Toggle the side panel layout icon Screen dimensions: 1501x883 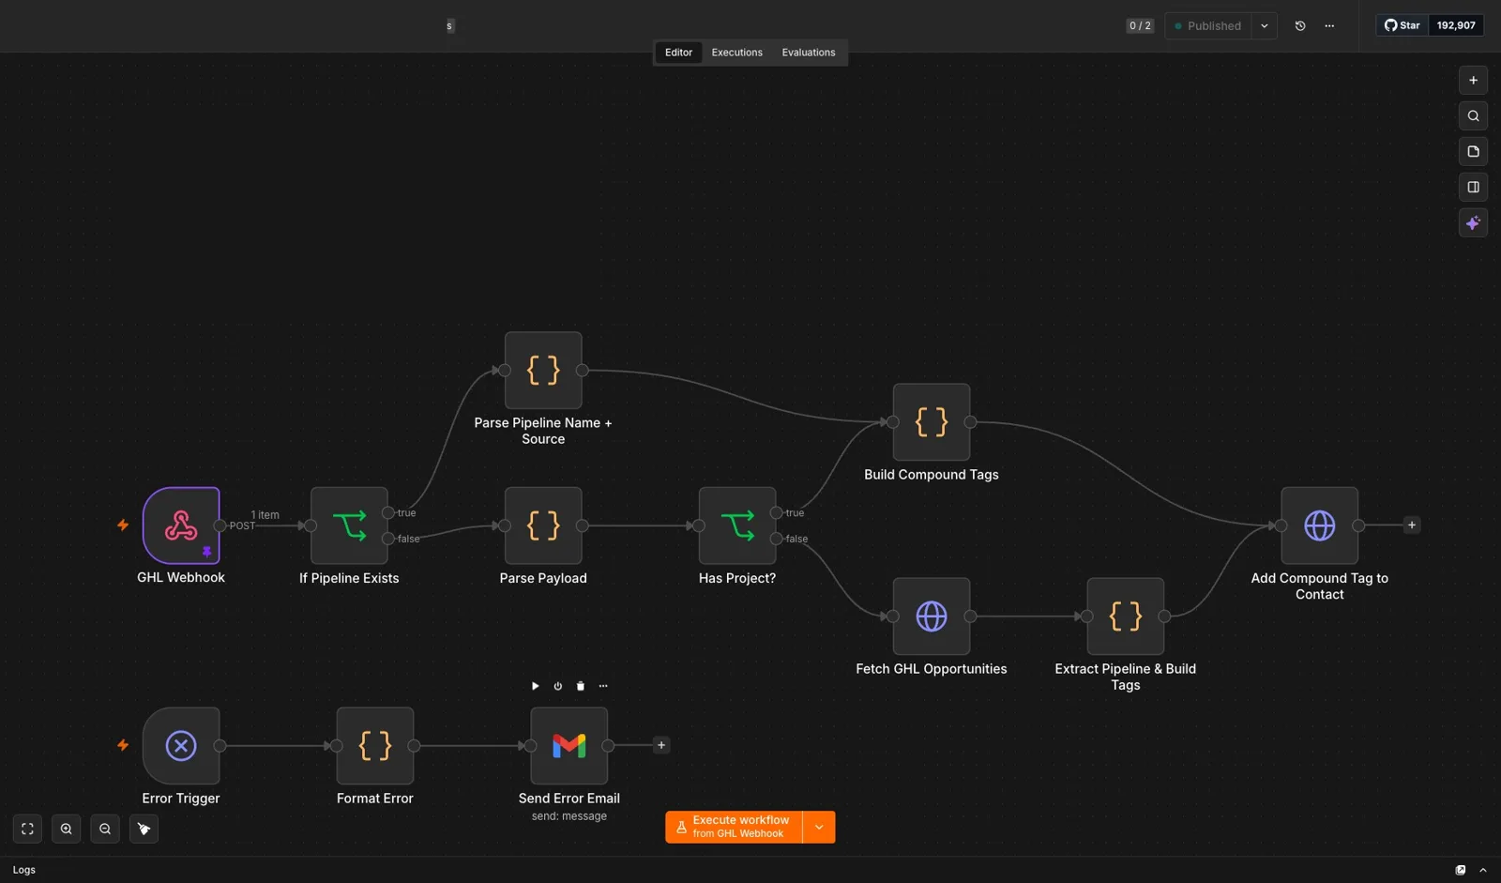(1474, 188)
